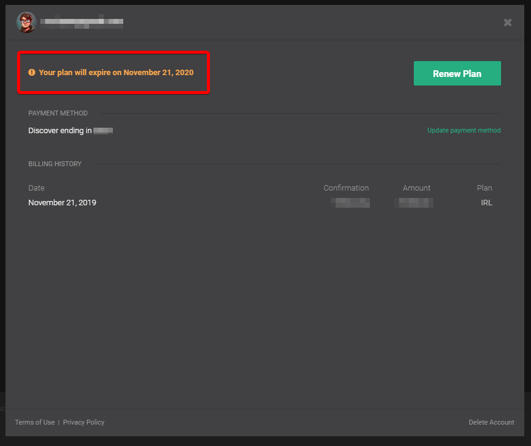Click the Renew Plan button
The height and width of the screenshot is (446, 531).
point(457,73)
